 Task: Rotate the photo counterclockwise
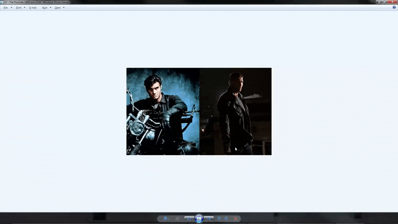tap(219, 219)
